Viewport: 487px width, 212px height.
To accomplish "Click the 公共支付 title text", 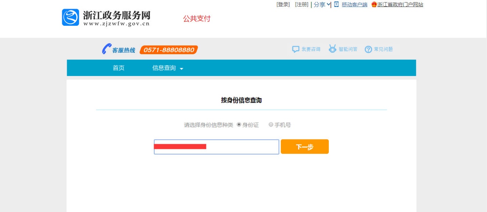I will point(197,19).
